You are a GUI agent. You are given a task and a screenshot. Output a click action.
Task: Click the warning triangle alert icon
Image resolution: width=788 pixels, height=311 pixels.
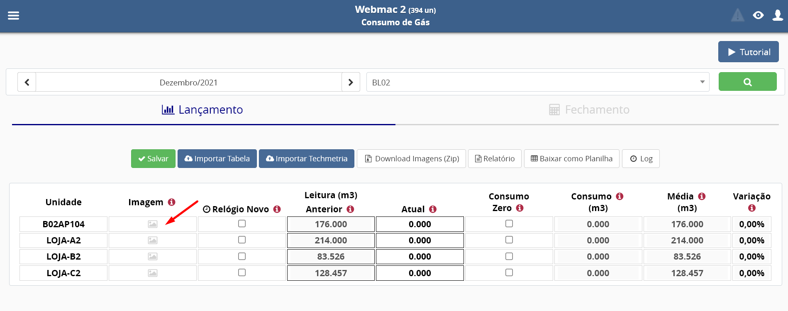[737, 15]
